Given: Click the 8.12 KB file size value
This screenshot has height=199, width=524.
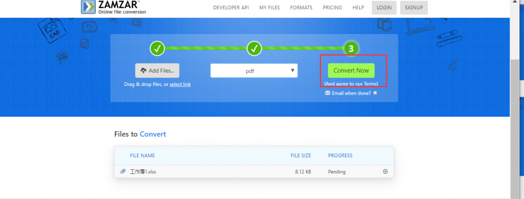Looking at the screenshot, I should (x=303, y=171).
